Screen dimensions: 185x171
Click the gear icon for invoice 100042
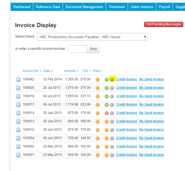tap(112, 80)
